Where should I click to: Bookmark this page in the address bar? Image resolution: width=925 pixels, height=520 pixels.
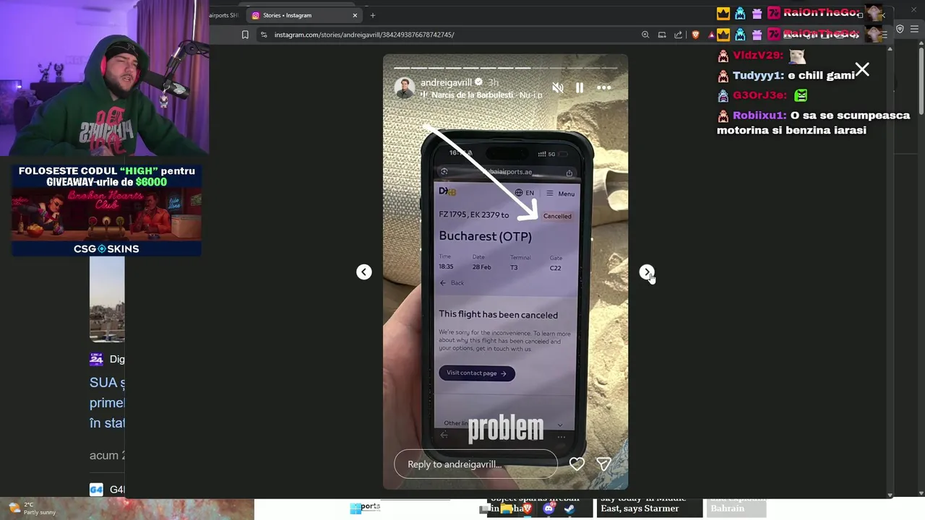click(245, 35)
